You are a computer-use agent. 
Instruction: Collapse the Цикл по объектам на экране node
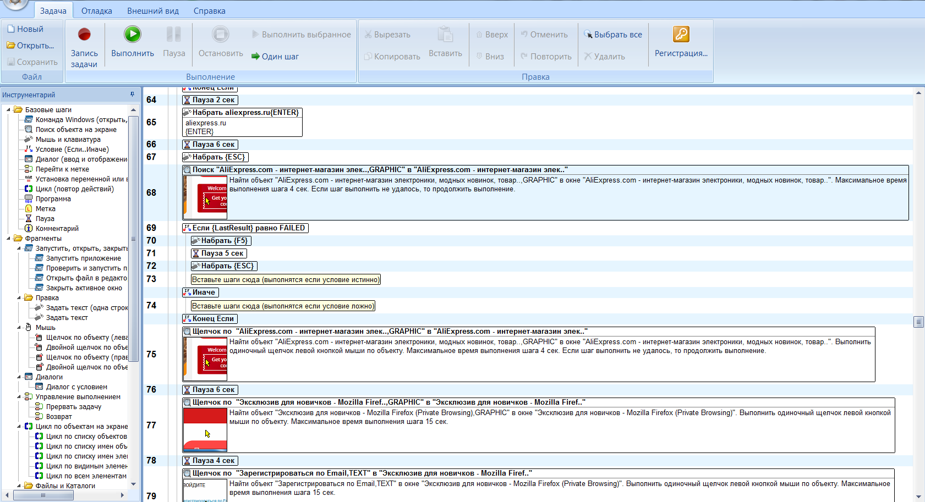click(19, 427)
